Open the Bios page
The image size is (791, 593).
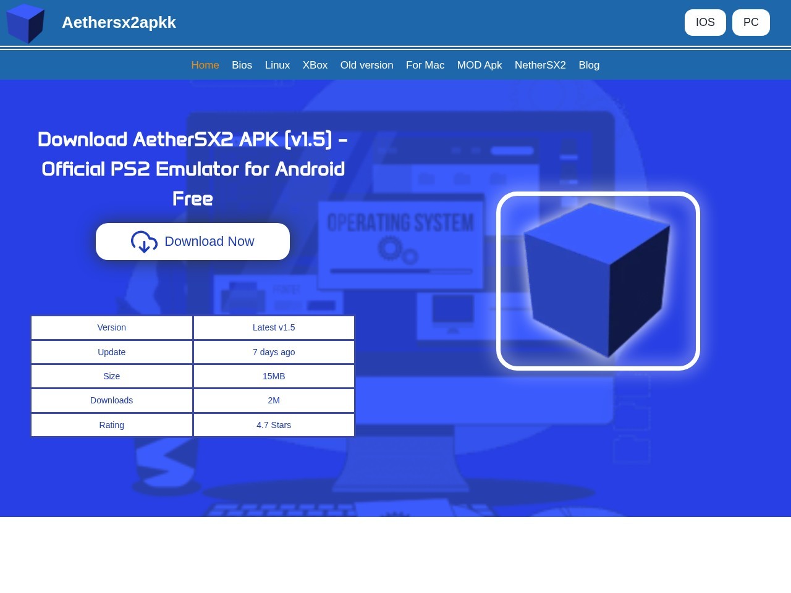pyautogui.click(x=242, y=65)
